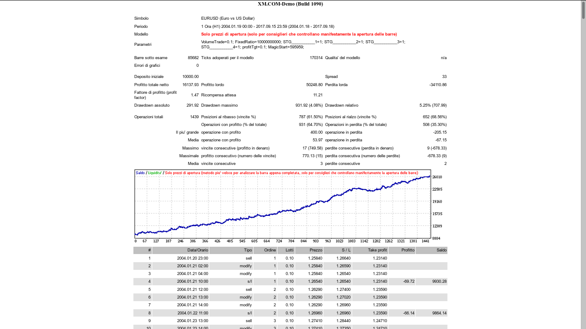
Task: Click the 'Drawdown relativo' value 5.25% (707.99)
Action: click(x=433, y=105)
